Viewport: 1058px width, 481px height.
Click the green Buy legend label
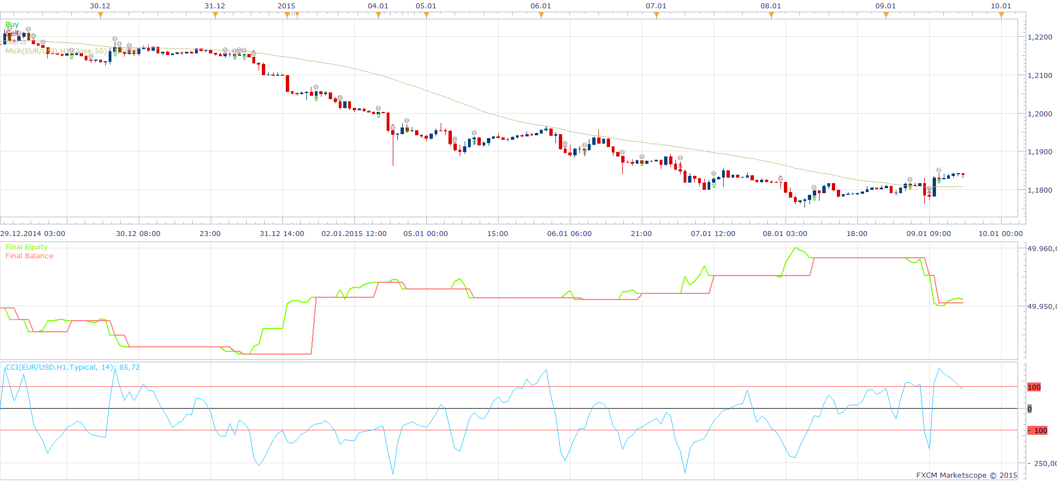point(12,24)
